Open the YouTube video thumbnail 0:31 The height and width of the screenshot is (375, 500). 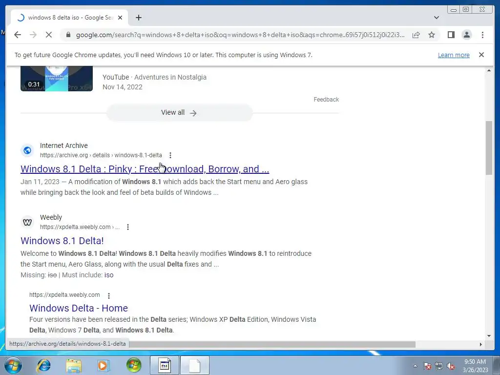click(57, 79)
